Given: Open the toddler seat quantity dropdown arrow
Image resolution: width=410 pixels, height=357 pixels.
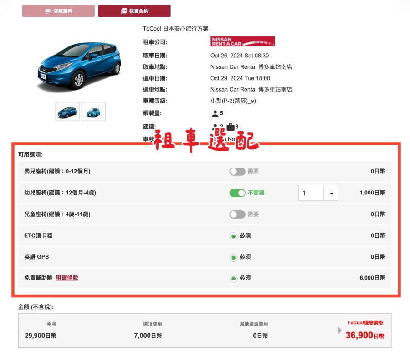Looking at the screenshot, I should point(331,193).
